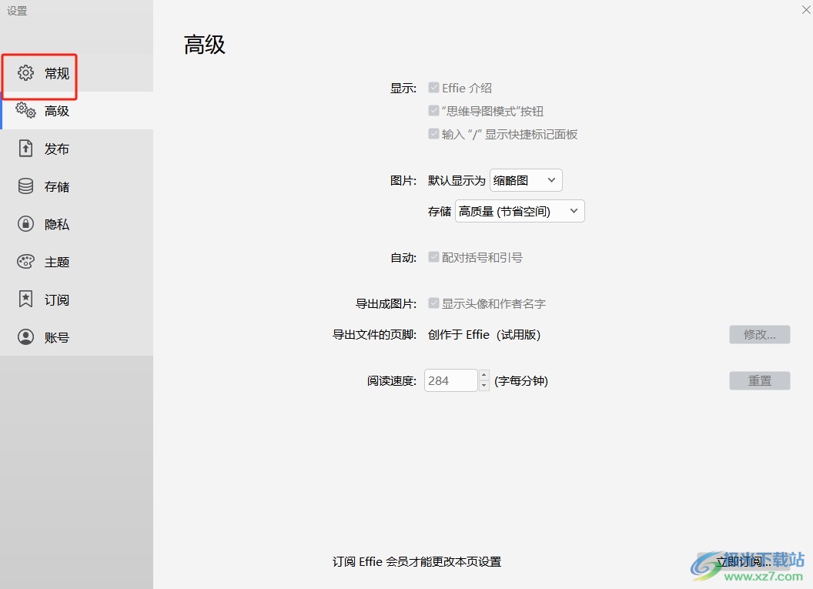
Task: Click the 创作于 Effie (试用版) footer text
Action: pyautogui.click(x=484, y=335)
